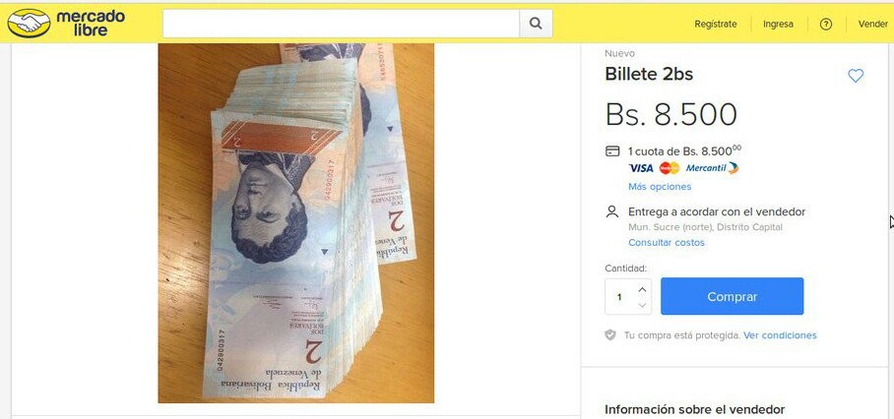This screenshot has height=419, width=894.
Task: Open the help question mark icon
Action: pyautogui.click(x=826, y=24)
